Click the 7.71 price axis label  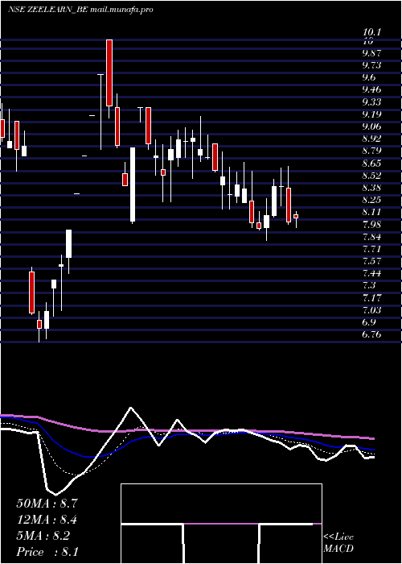371,249
